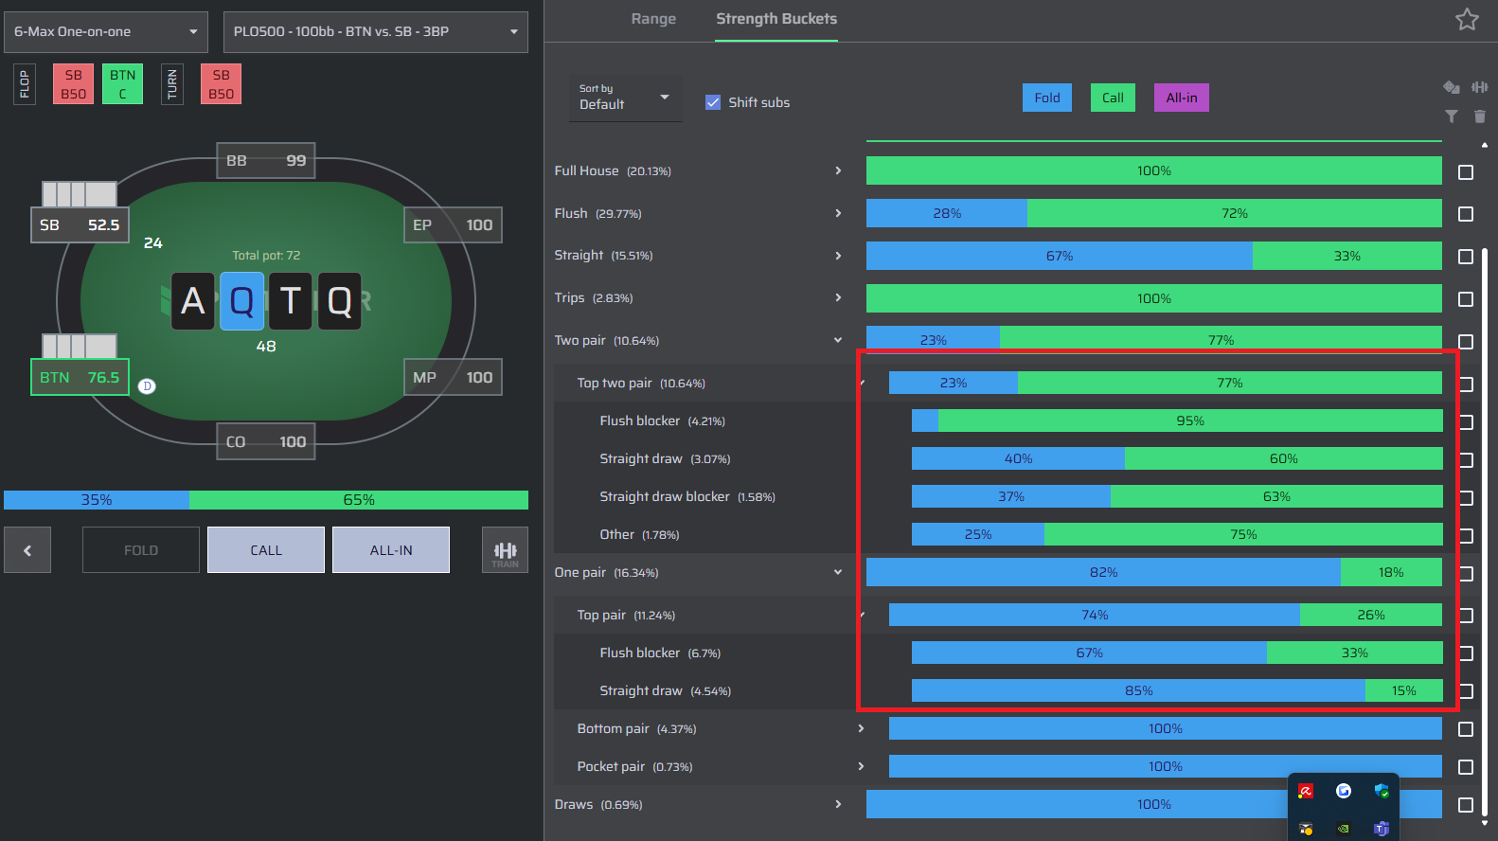Collapse the Two pair category

click(x=838, y=340)
